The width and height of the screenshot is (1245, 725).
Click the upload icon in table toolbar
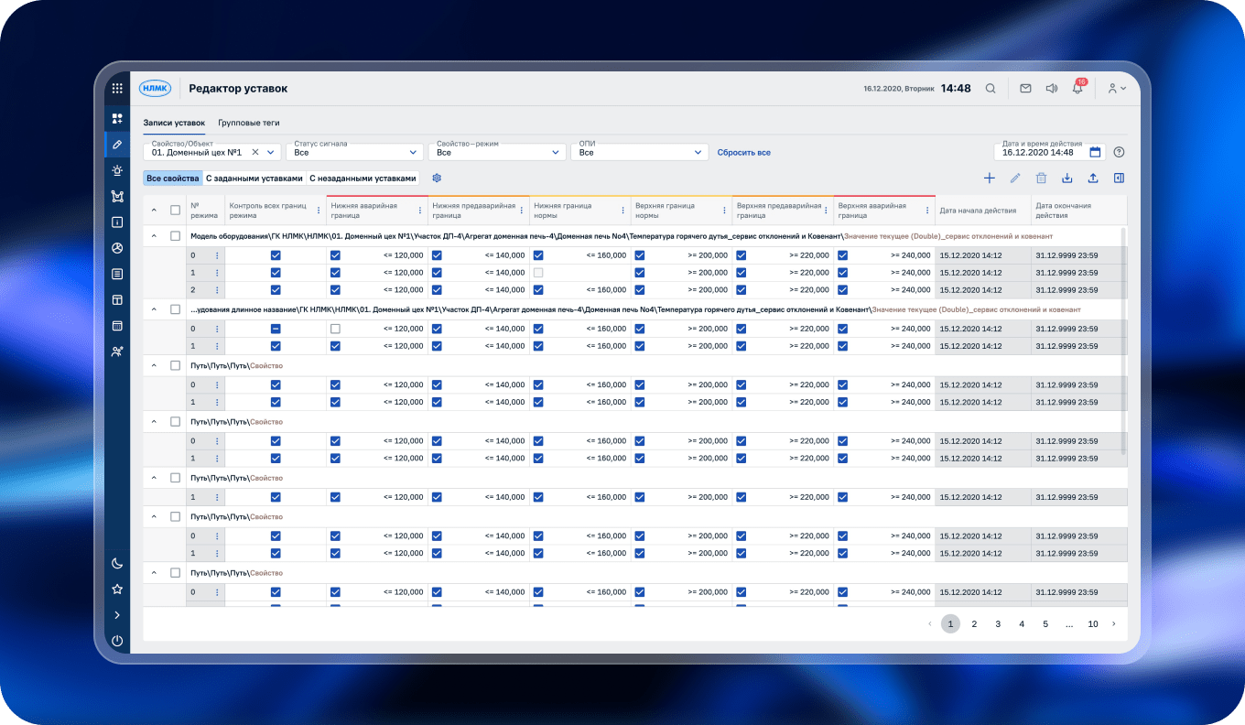[1093, 179]
